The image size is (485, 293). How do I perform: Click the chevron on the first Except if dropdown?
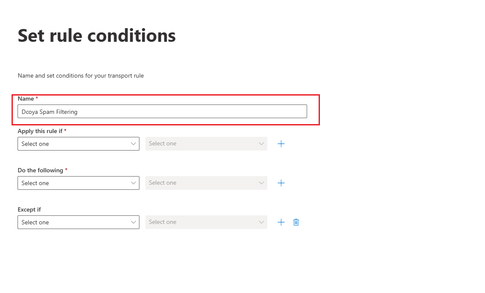tap(133, 222)
